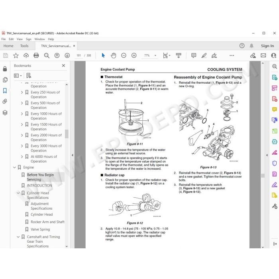Viewport: 279px width, 279px height.
Task: Close the Bookmarks panel
Action: (x=63, y=66)
